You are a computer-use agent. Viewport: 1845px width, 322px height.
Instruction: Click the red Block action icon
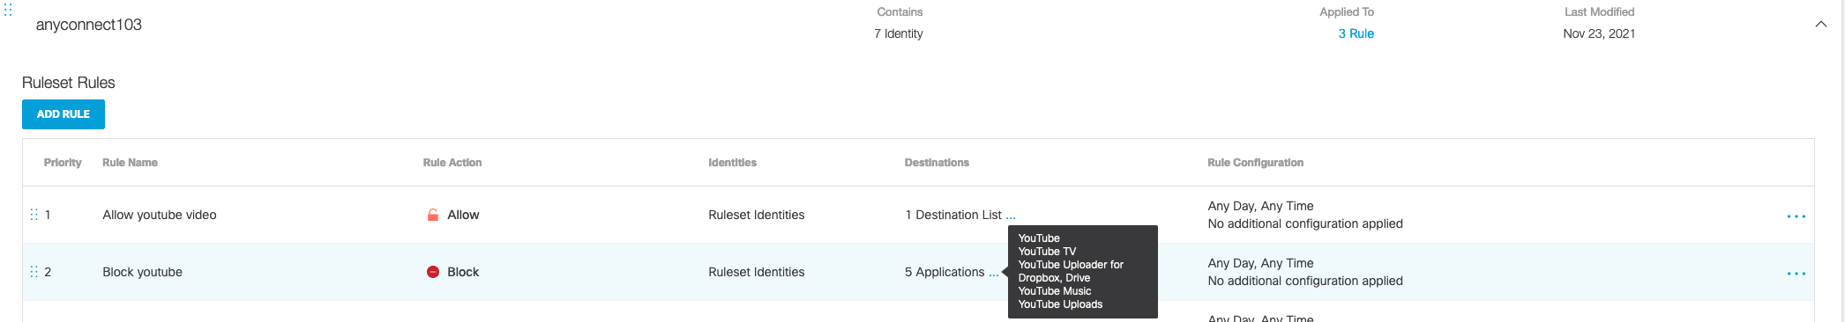[433, 272]
